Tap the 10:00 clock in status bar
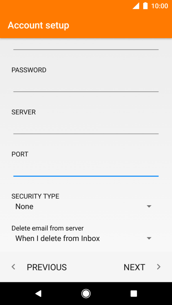172x305 pixels. click(x=160, y=6)
